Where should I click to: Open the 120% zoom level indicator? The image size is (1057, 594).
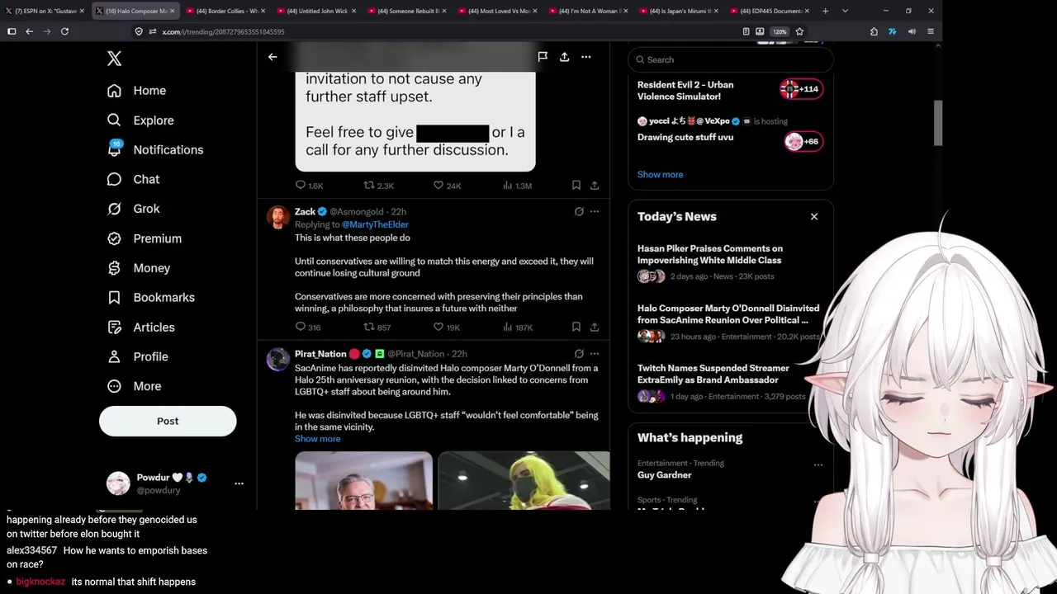click(780, 31)
